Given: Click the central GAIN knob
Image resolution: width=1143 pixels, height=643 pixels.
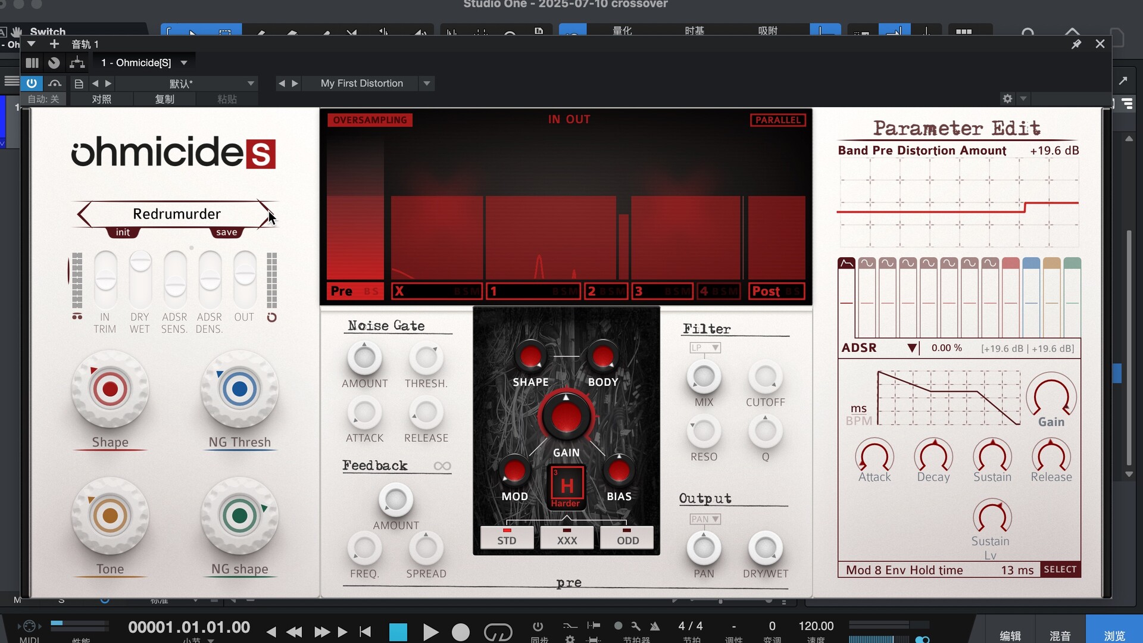Looking at the screenshot, I should (x=566, y=418).
